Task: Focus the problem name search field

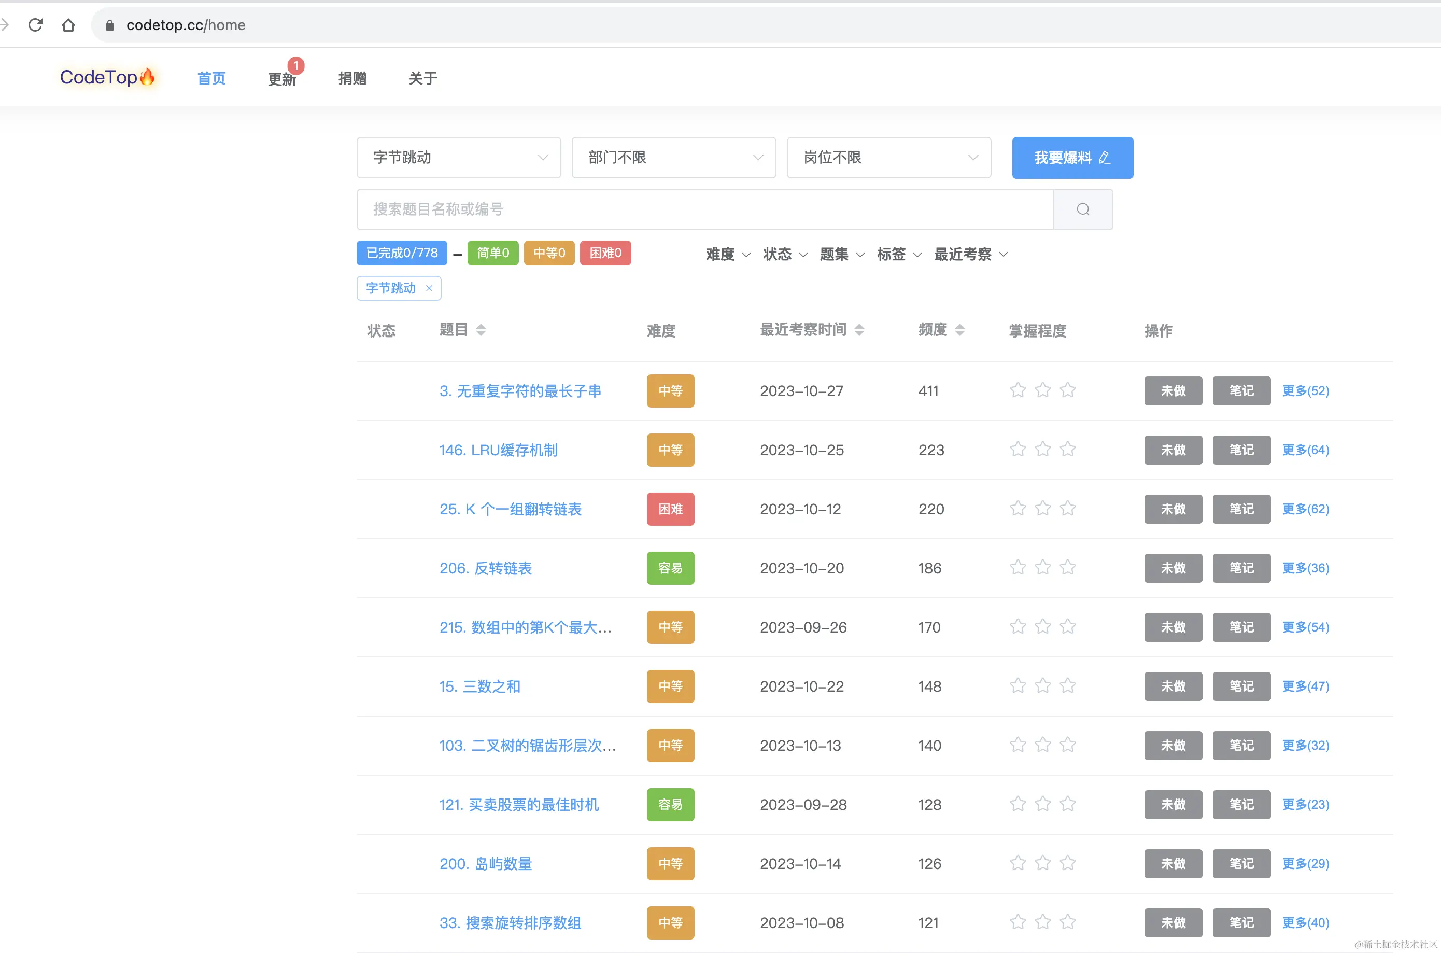Action: coord(705,209)
